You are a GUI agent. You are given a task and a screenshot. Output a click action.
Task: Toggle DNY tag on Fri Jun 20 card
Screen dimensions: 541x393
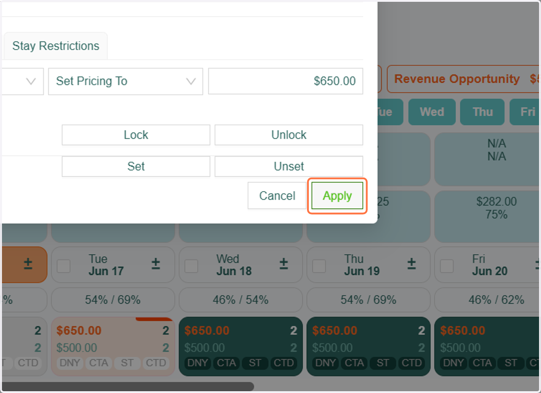pos(453,363)
